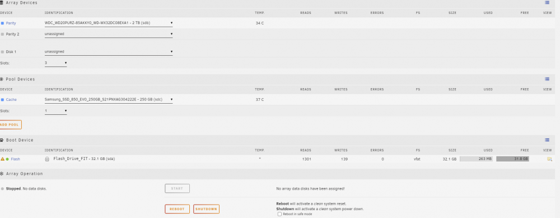
Task: Click the Flash filesystem vfat value
Action: click(x=417, y=159)
